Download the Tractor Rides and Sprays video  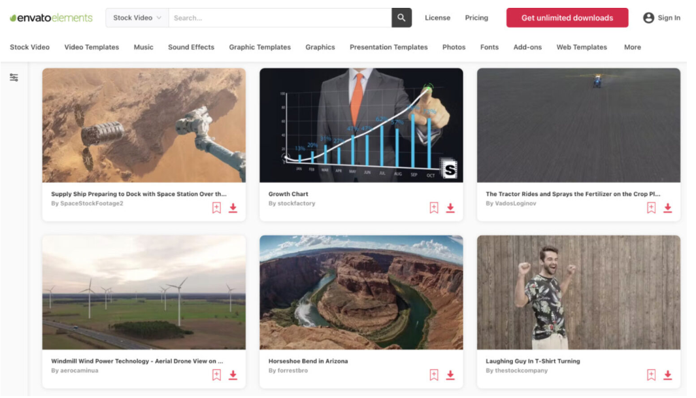[667, 208]
